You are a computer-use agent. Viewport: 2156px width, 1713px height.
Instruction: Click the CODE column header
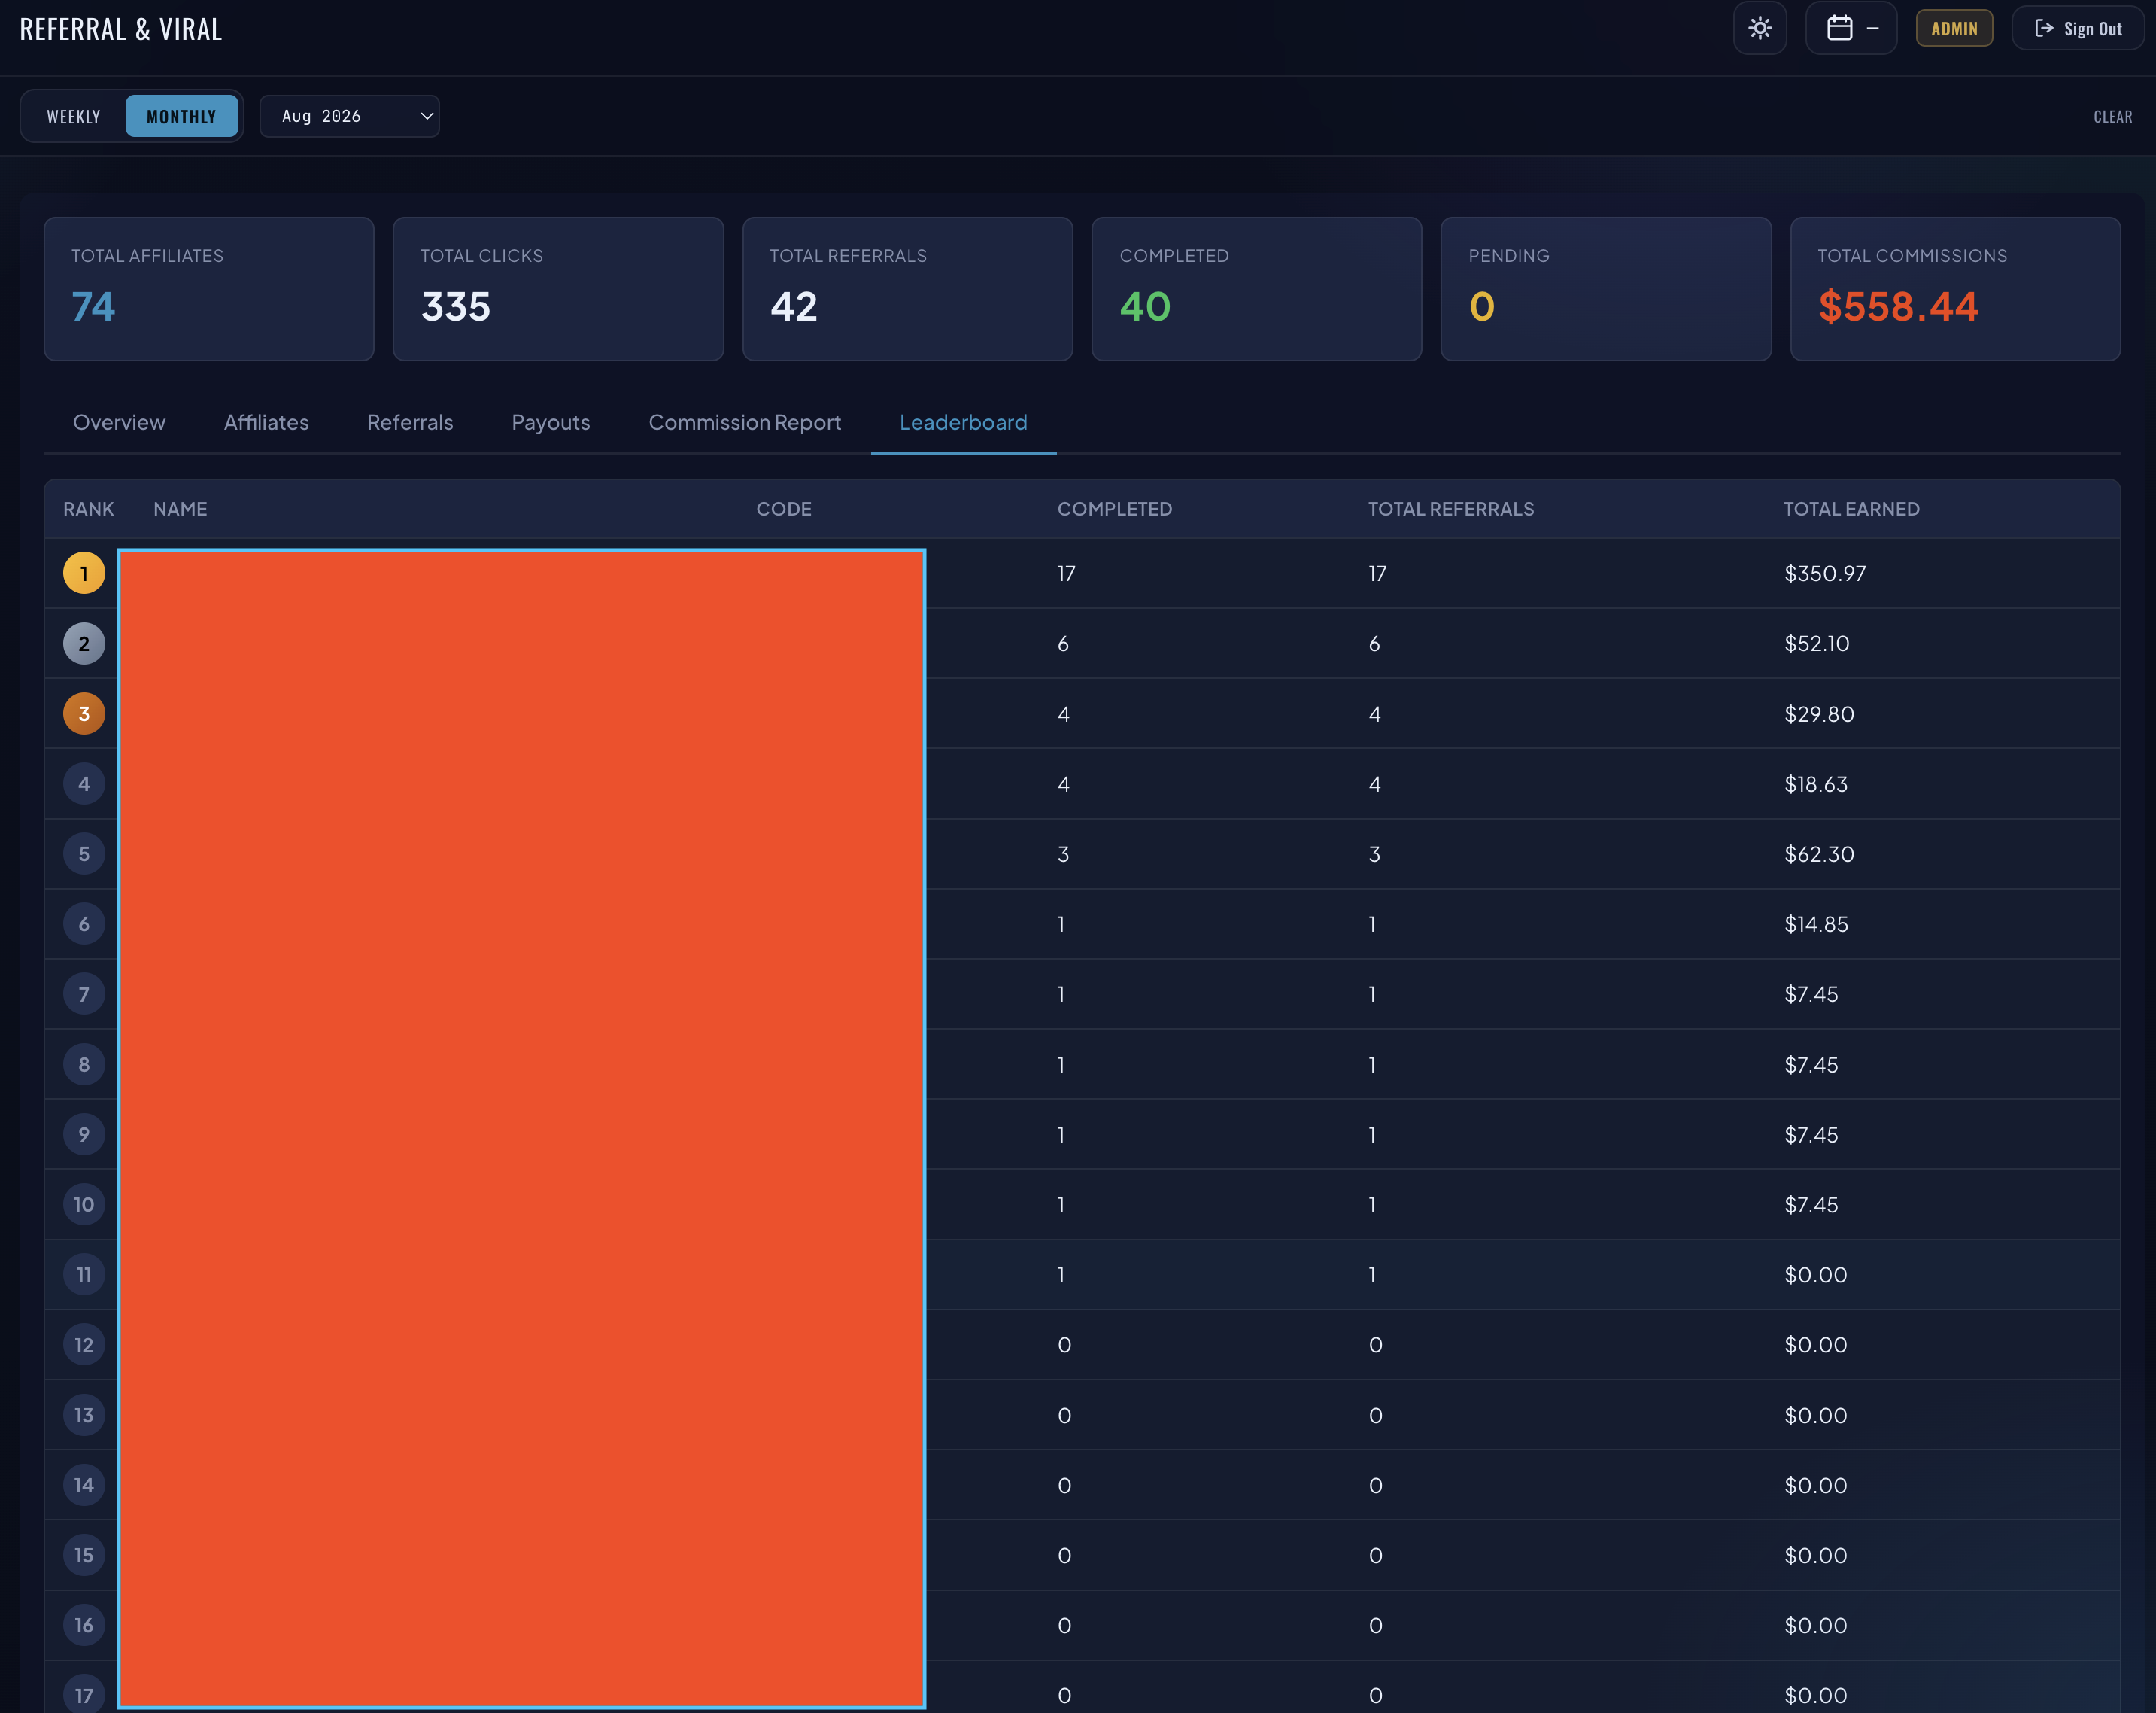[783, 508]
